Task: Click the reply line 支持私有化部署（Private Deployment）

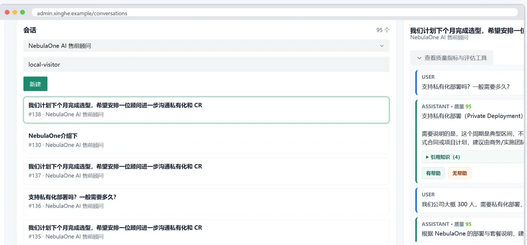Action: (x=472, y=116)
